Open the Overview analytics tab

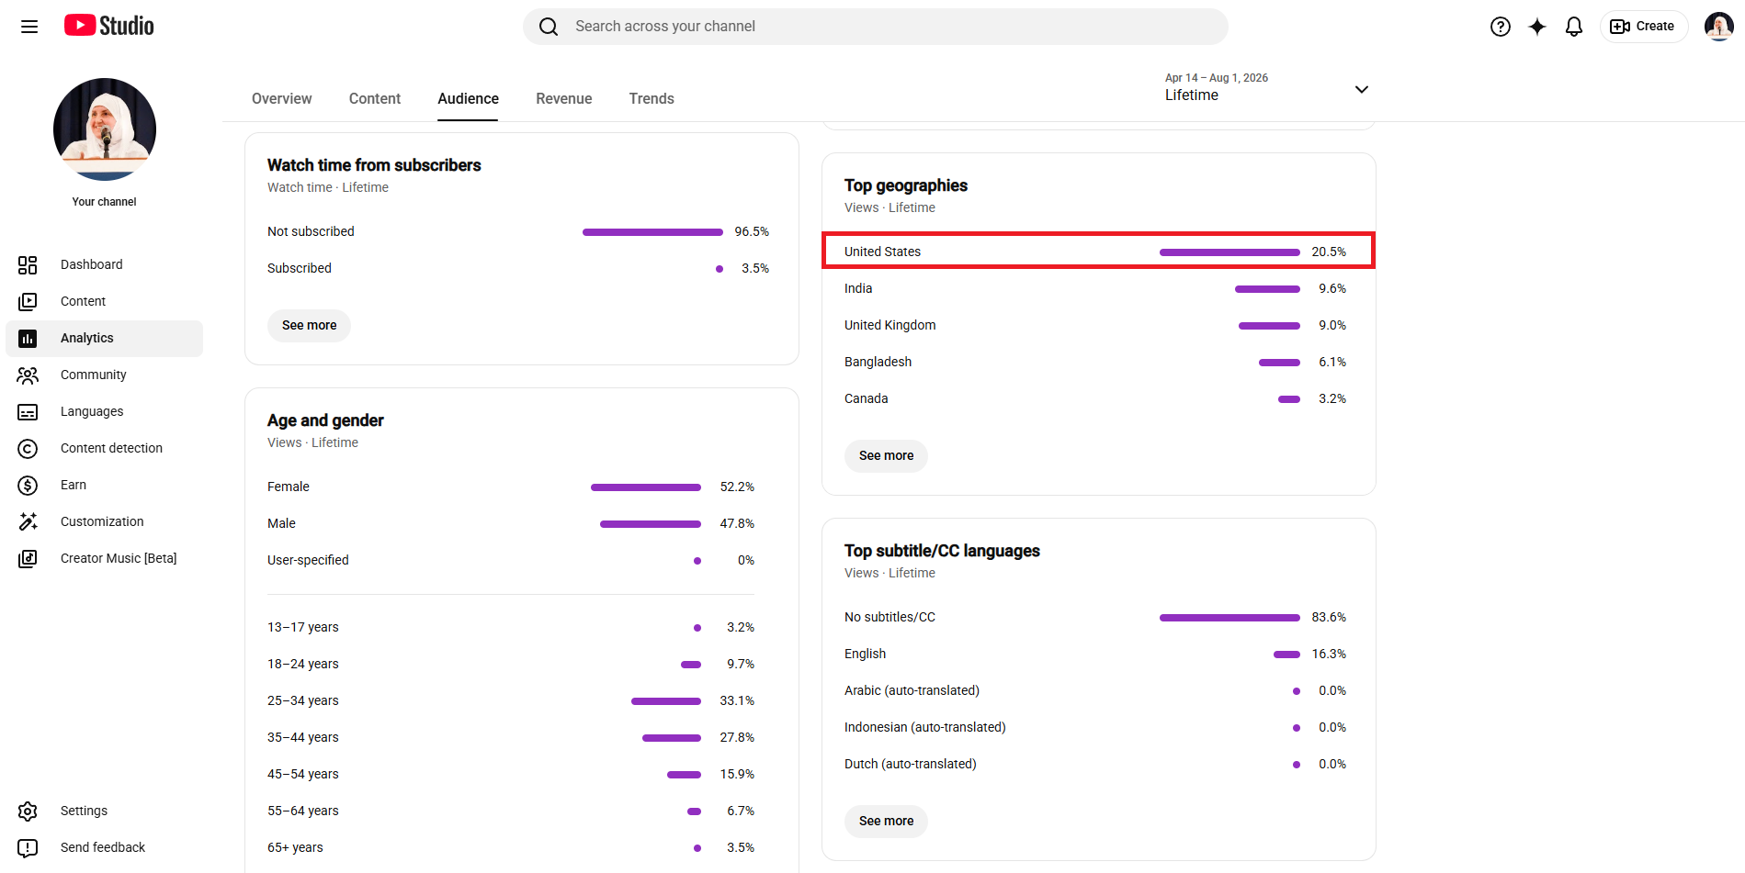(x=282, y=99)
